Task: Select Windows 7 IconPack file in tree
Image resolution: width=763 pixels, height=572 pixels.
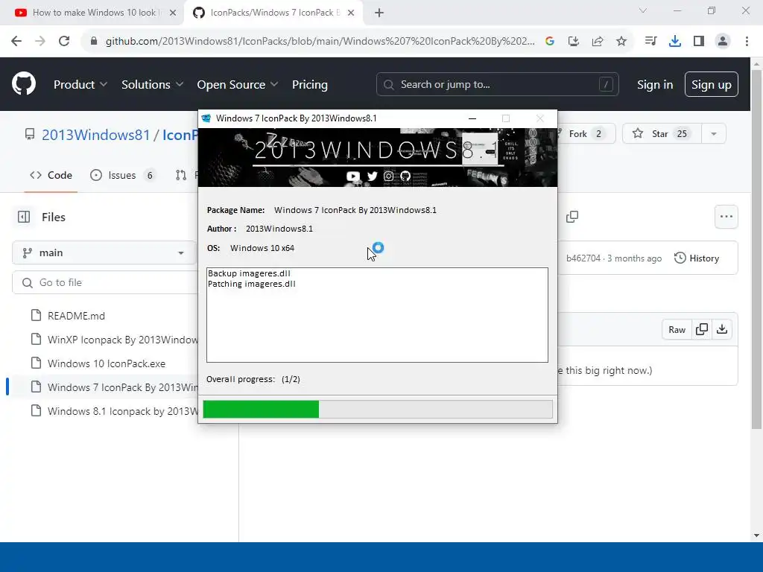Action: [x=122, y=387]
